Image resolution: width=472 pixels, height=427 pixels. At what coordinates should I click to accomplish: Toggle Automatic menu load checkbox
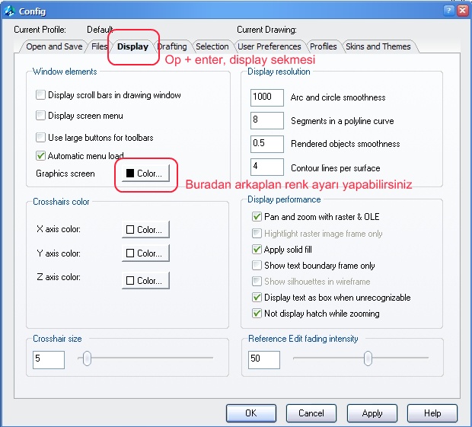coord(40,155)
